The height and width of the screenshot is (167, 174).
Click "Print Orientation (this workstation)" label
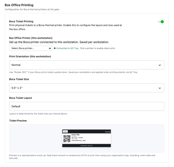coord(30,57)
